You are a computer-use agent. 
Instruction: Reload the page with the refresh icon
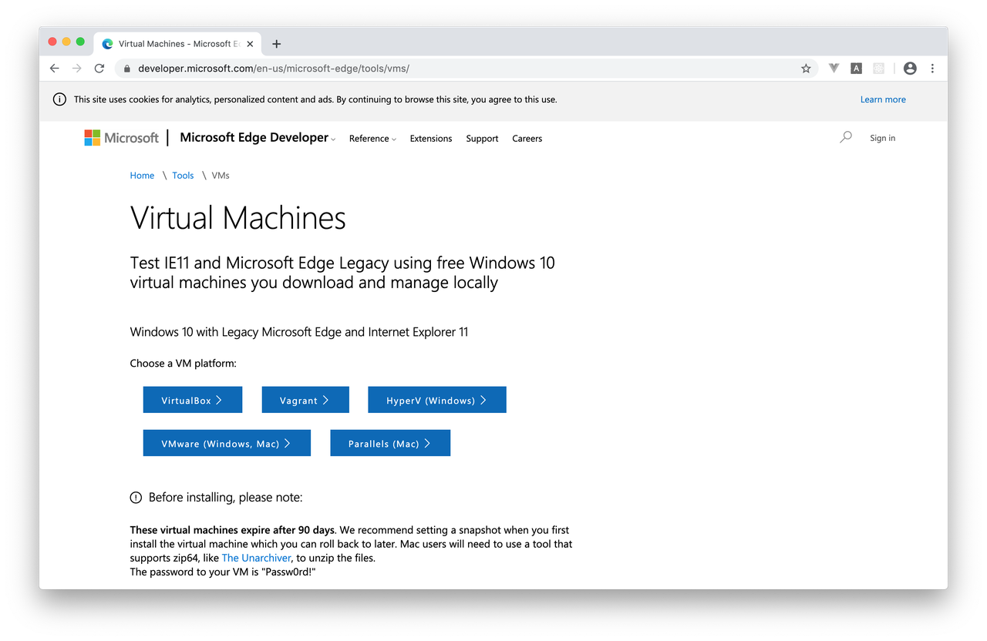99,69
